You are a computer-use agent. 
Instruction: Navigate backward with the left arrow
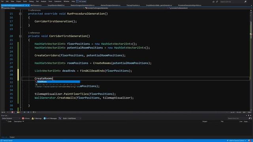click(x=25, y=112)
